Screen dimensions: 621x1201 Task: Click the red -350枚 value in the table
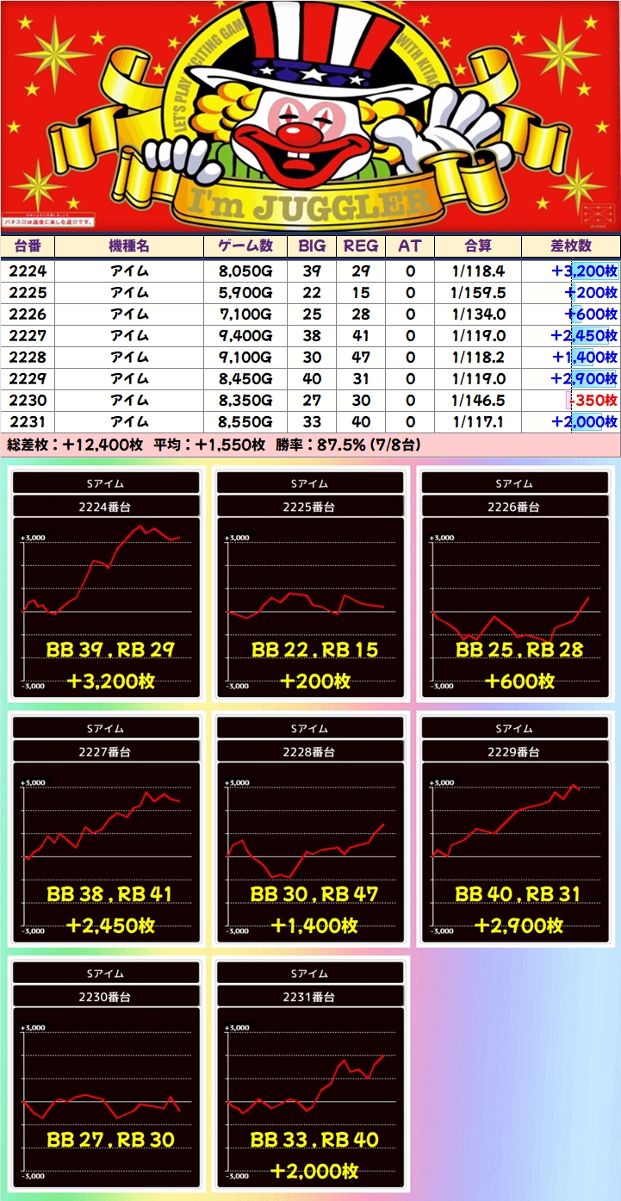pos(593,401)
